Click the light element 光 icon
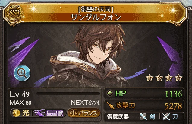The width and height of the screenshot is (192, 124). click(17, 113)
